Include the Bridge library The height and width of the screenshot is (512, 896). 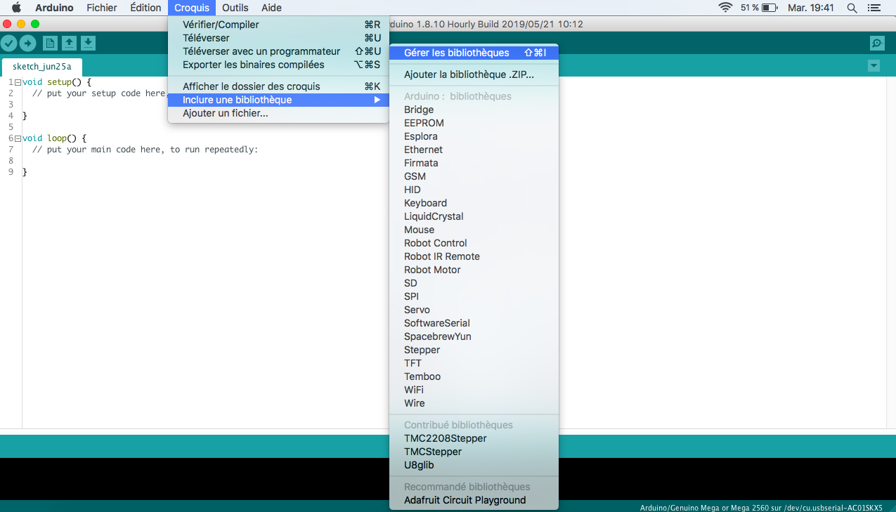point(474,110)
